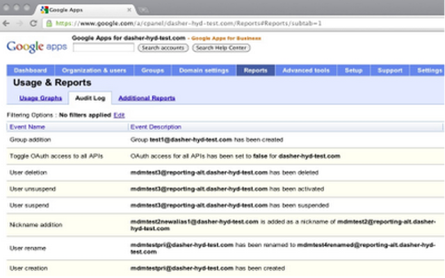Select the Nickname addition event row
445x278 pixels.
pyautogui.click(x=225, y=225)
